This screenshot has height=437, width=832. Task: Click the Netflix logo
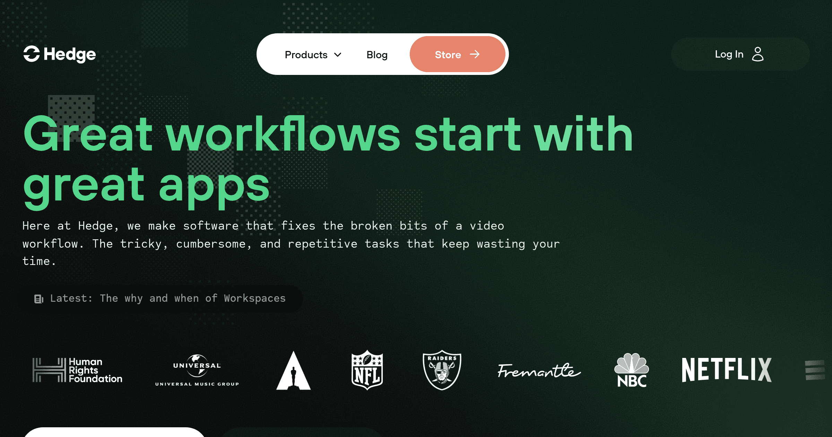pyautogui.click(x=727, y=370)
